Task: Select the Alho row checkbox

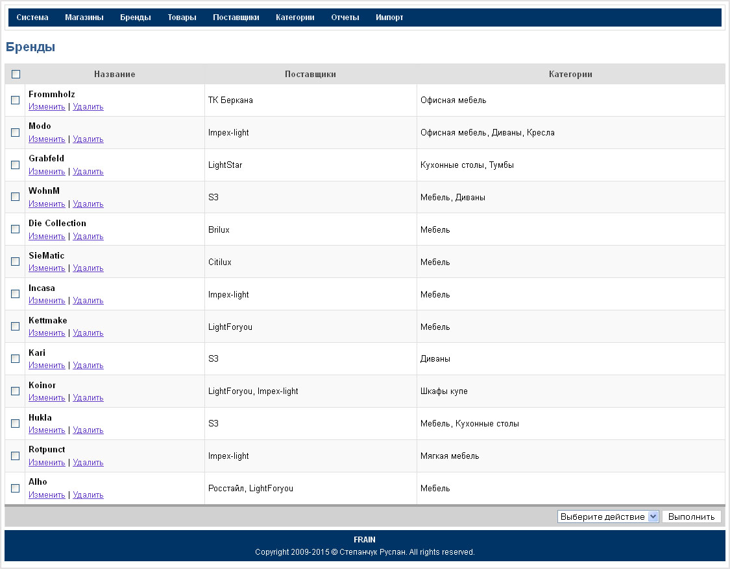Action: 16,488
